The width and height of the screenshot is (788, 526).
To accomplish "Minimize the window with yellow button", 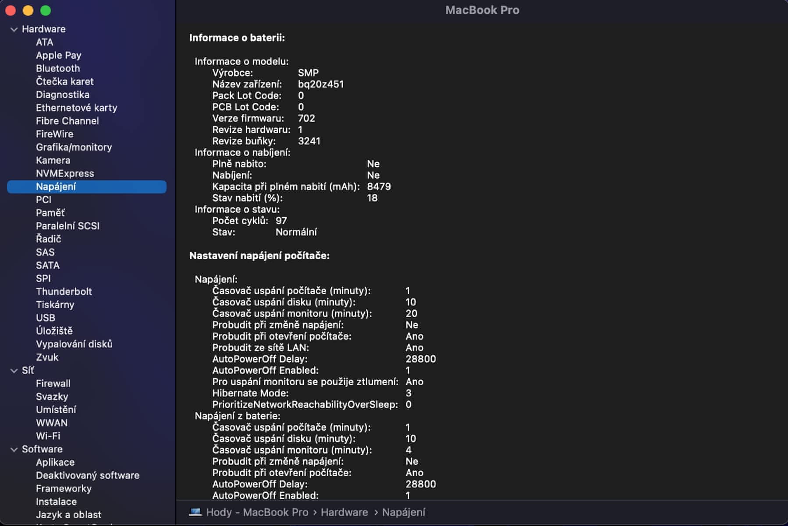I will (28, 11).
